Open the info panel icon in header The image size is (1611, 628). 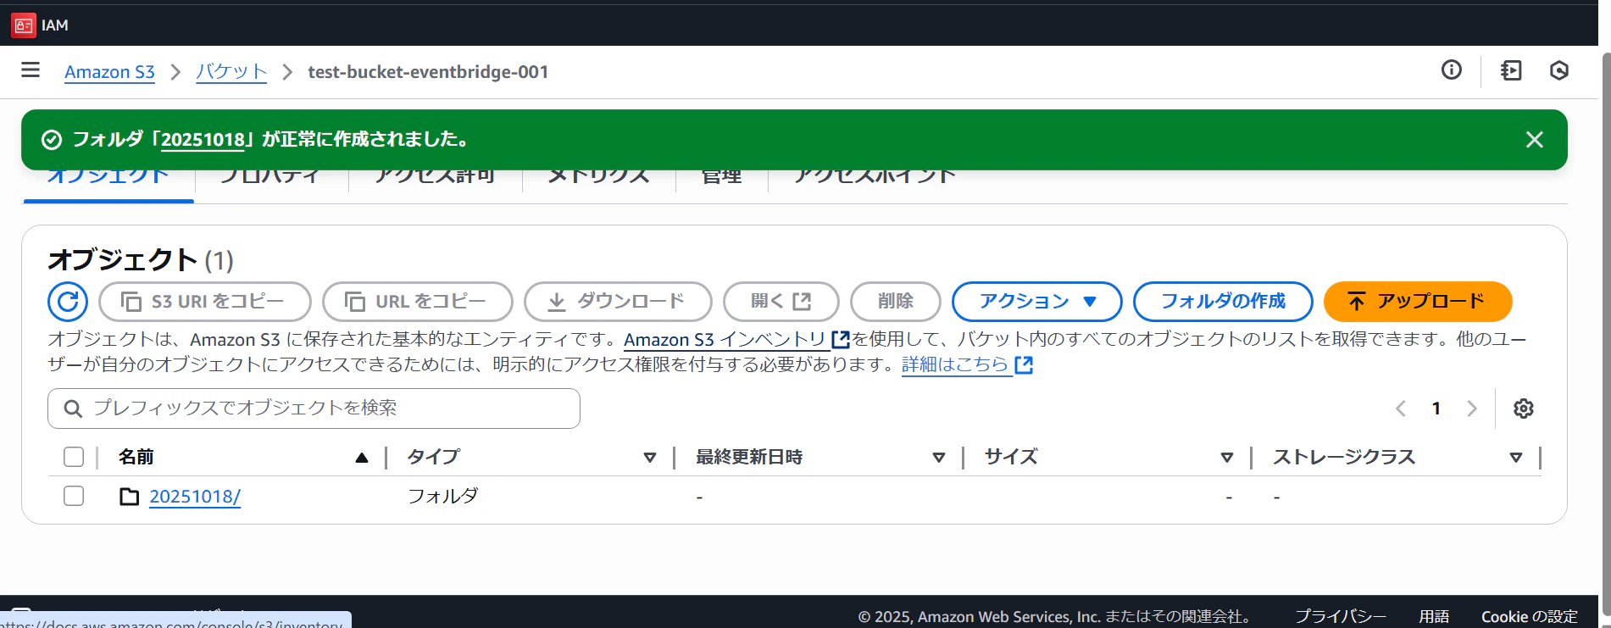1452,70
